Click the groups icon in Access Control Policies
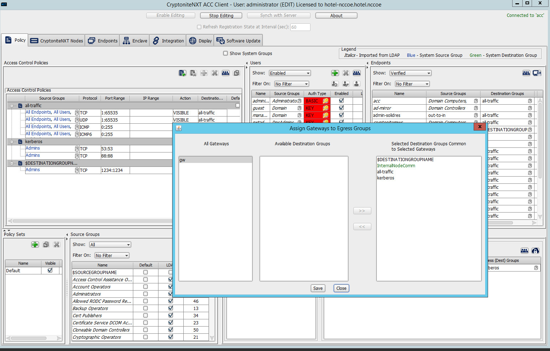Screen dimensions: 550x351 (x=225, y=73)
